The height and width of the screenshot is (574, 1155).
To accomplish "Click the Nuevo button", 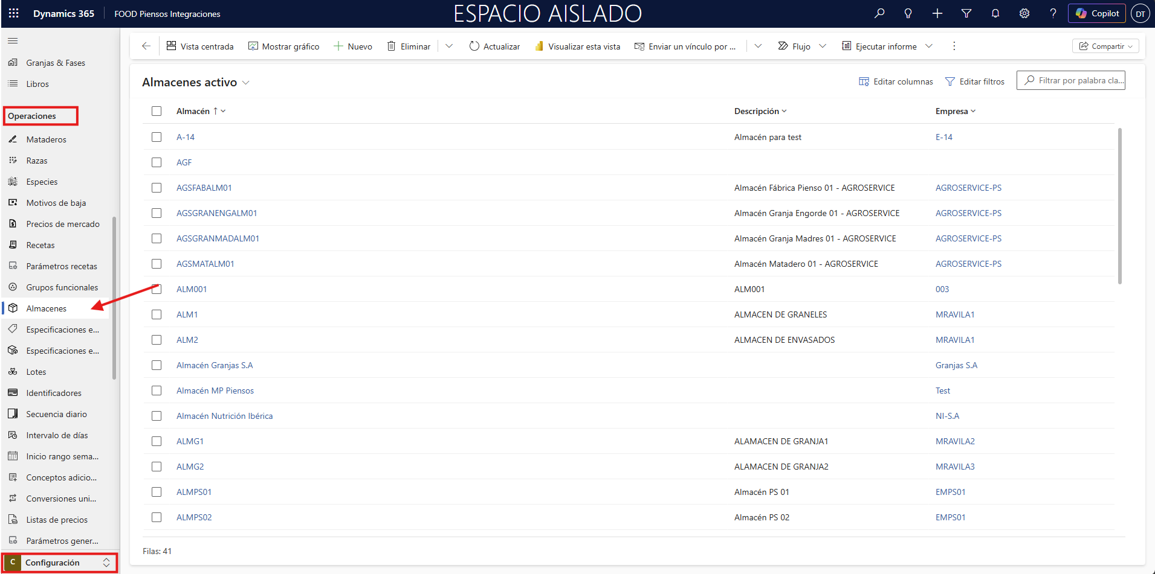I will point(353,46).
